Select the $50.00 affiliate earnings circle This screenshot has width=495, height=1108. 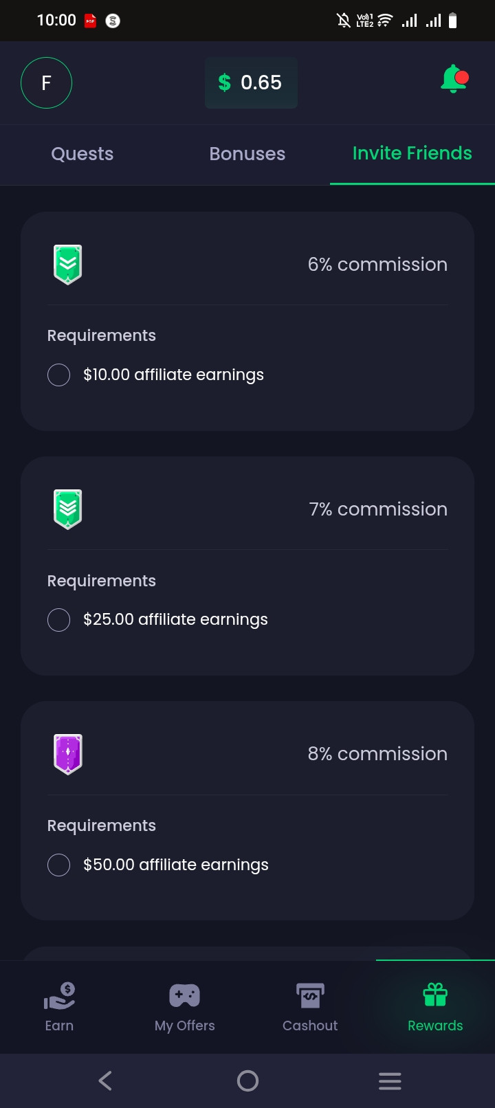tap(58, 865)
